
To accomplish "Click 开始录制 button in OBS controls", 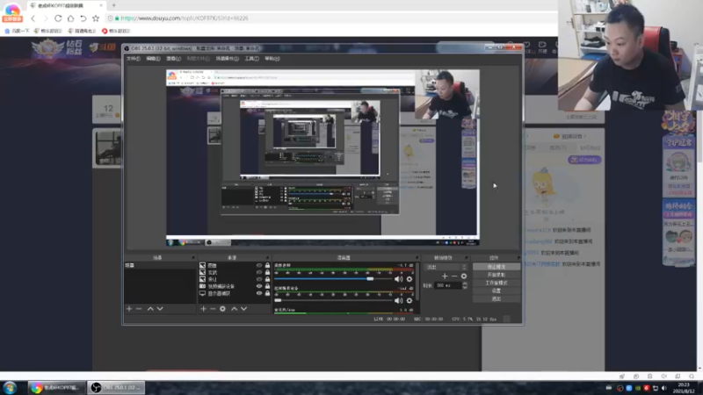I will tap(496, 275).
